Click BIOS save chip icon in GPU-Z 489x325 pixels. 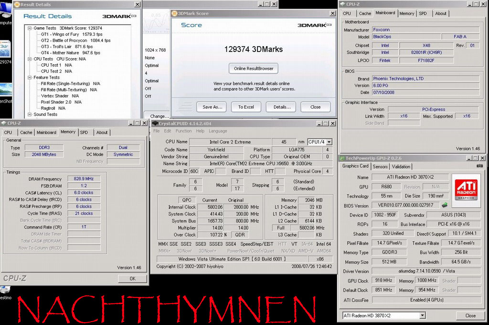(445, 205)
